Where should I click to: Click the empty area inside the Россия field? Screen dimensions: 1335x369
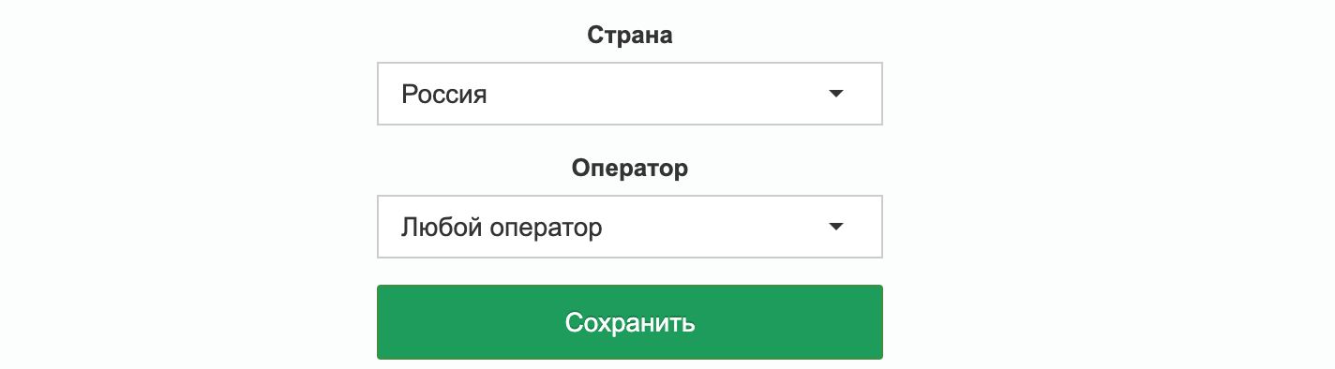point(656,94)
